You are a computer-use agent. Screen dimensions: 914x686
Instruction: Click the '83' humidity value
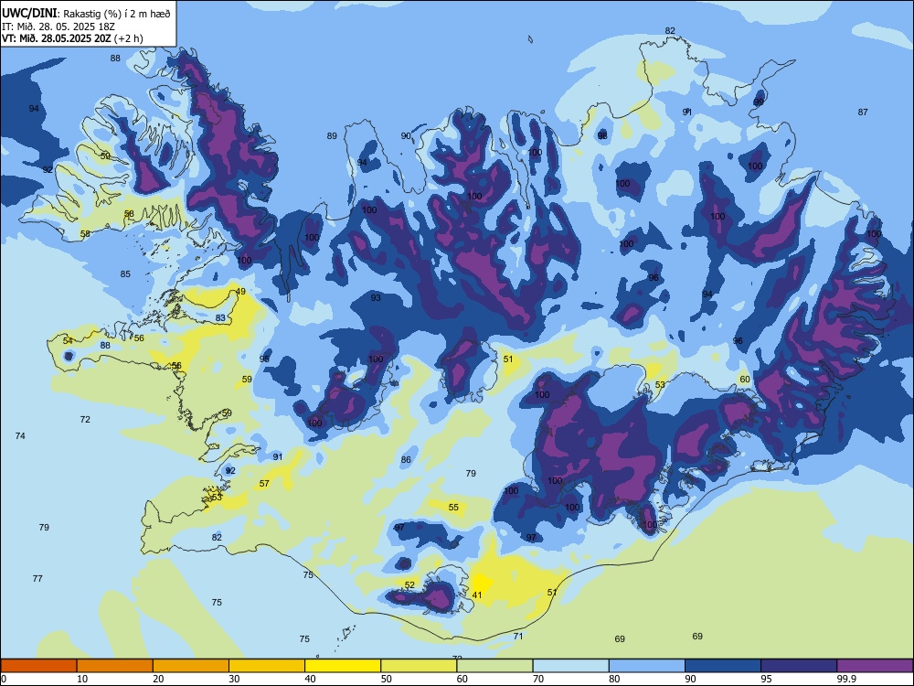point(220,318)
